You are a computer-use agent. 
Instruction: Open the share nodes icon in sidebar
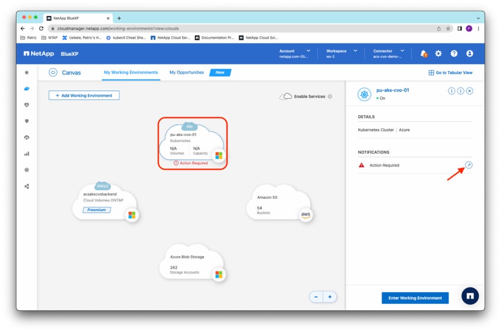27,186
